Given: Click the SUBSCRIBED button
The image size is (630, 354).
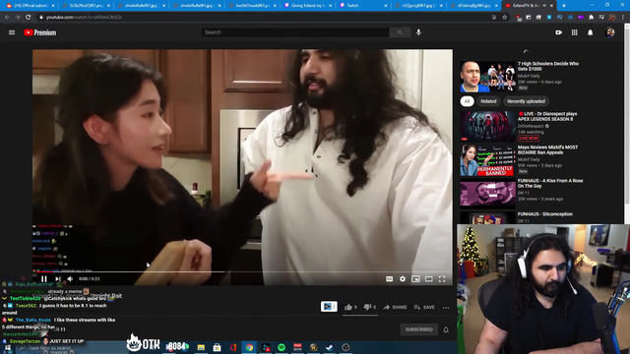Looking at the screenshot, I should 418,329.
